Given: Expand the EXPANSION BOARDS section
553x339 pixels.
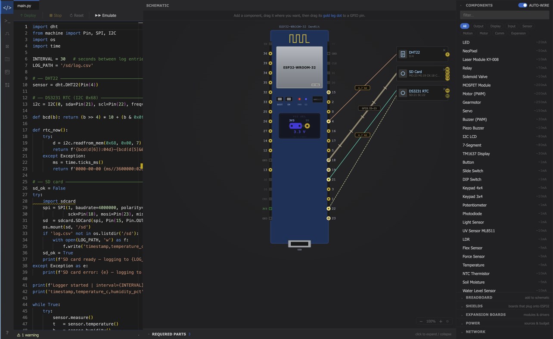Looking at the screenshot, I should 505,314.
